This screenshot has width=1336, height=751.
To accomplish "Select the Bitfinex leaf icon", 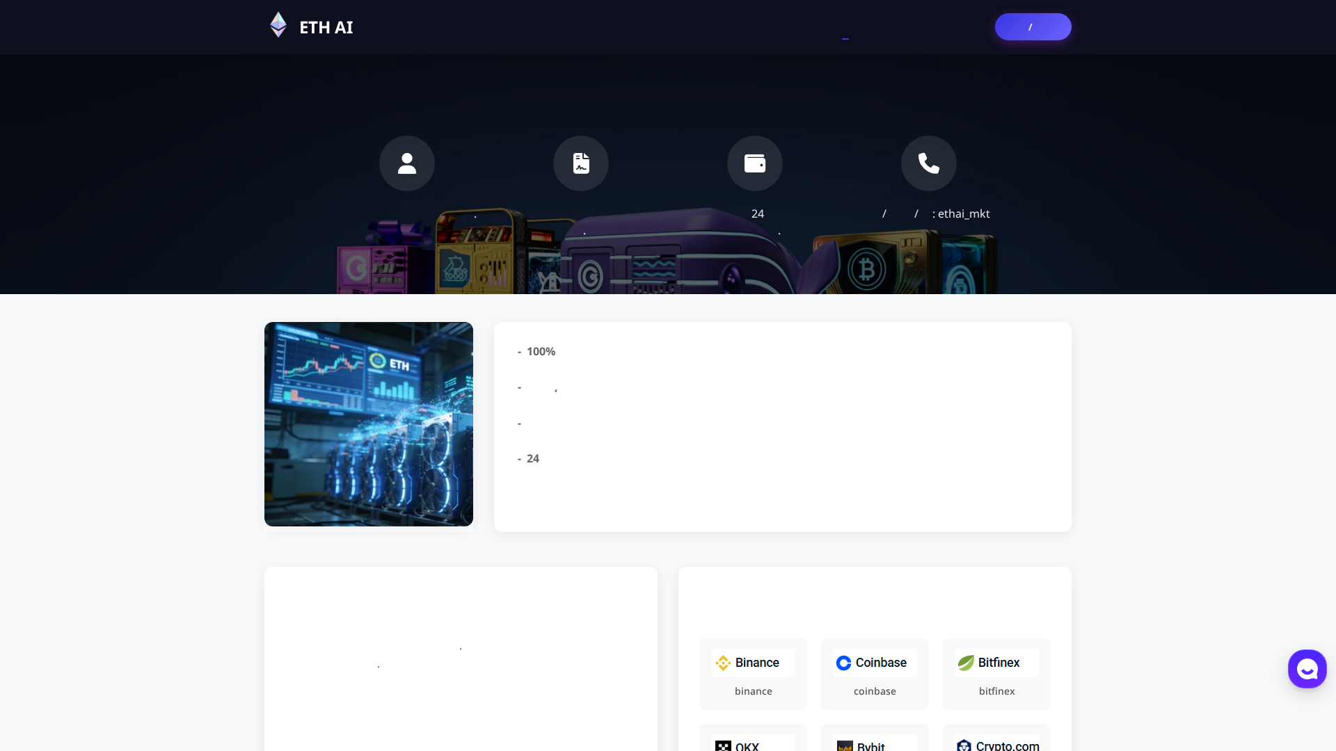I will (x=967, y=663).
